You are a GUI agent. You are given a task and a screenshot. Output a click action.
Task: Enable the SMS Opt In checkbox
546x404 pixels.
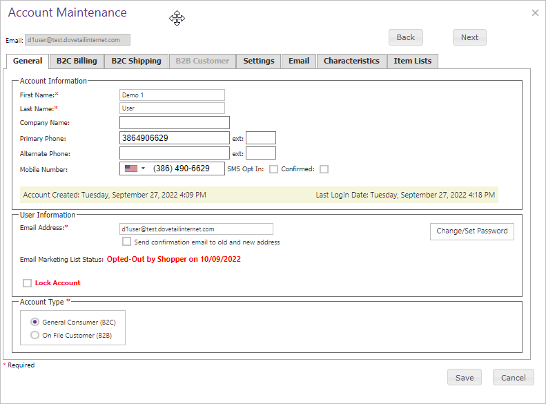274,169
